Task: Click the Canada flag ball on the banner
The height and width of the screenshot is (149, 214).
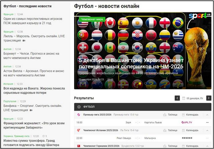Action: [110, 23]
